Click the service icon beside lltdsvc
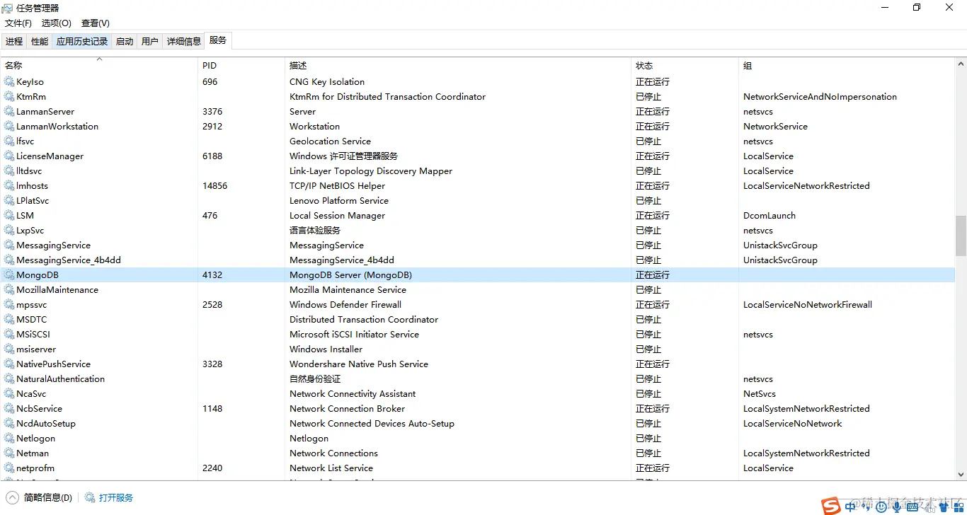The height and width of the screenshot is (515, 967). pos(9,171)
